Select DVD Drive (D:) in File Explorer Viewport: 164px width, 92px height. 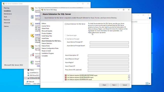pyautogui.click(x=35, y=75)
